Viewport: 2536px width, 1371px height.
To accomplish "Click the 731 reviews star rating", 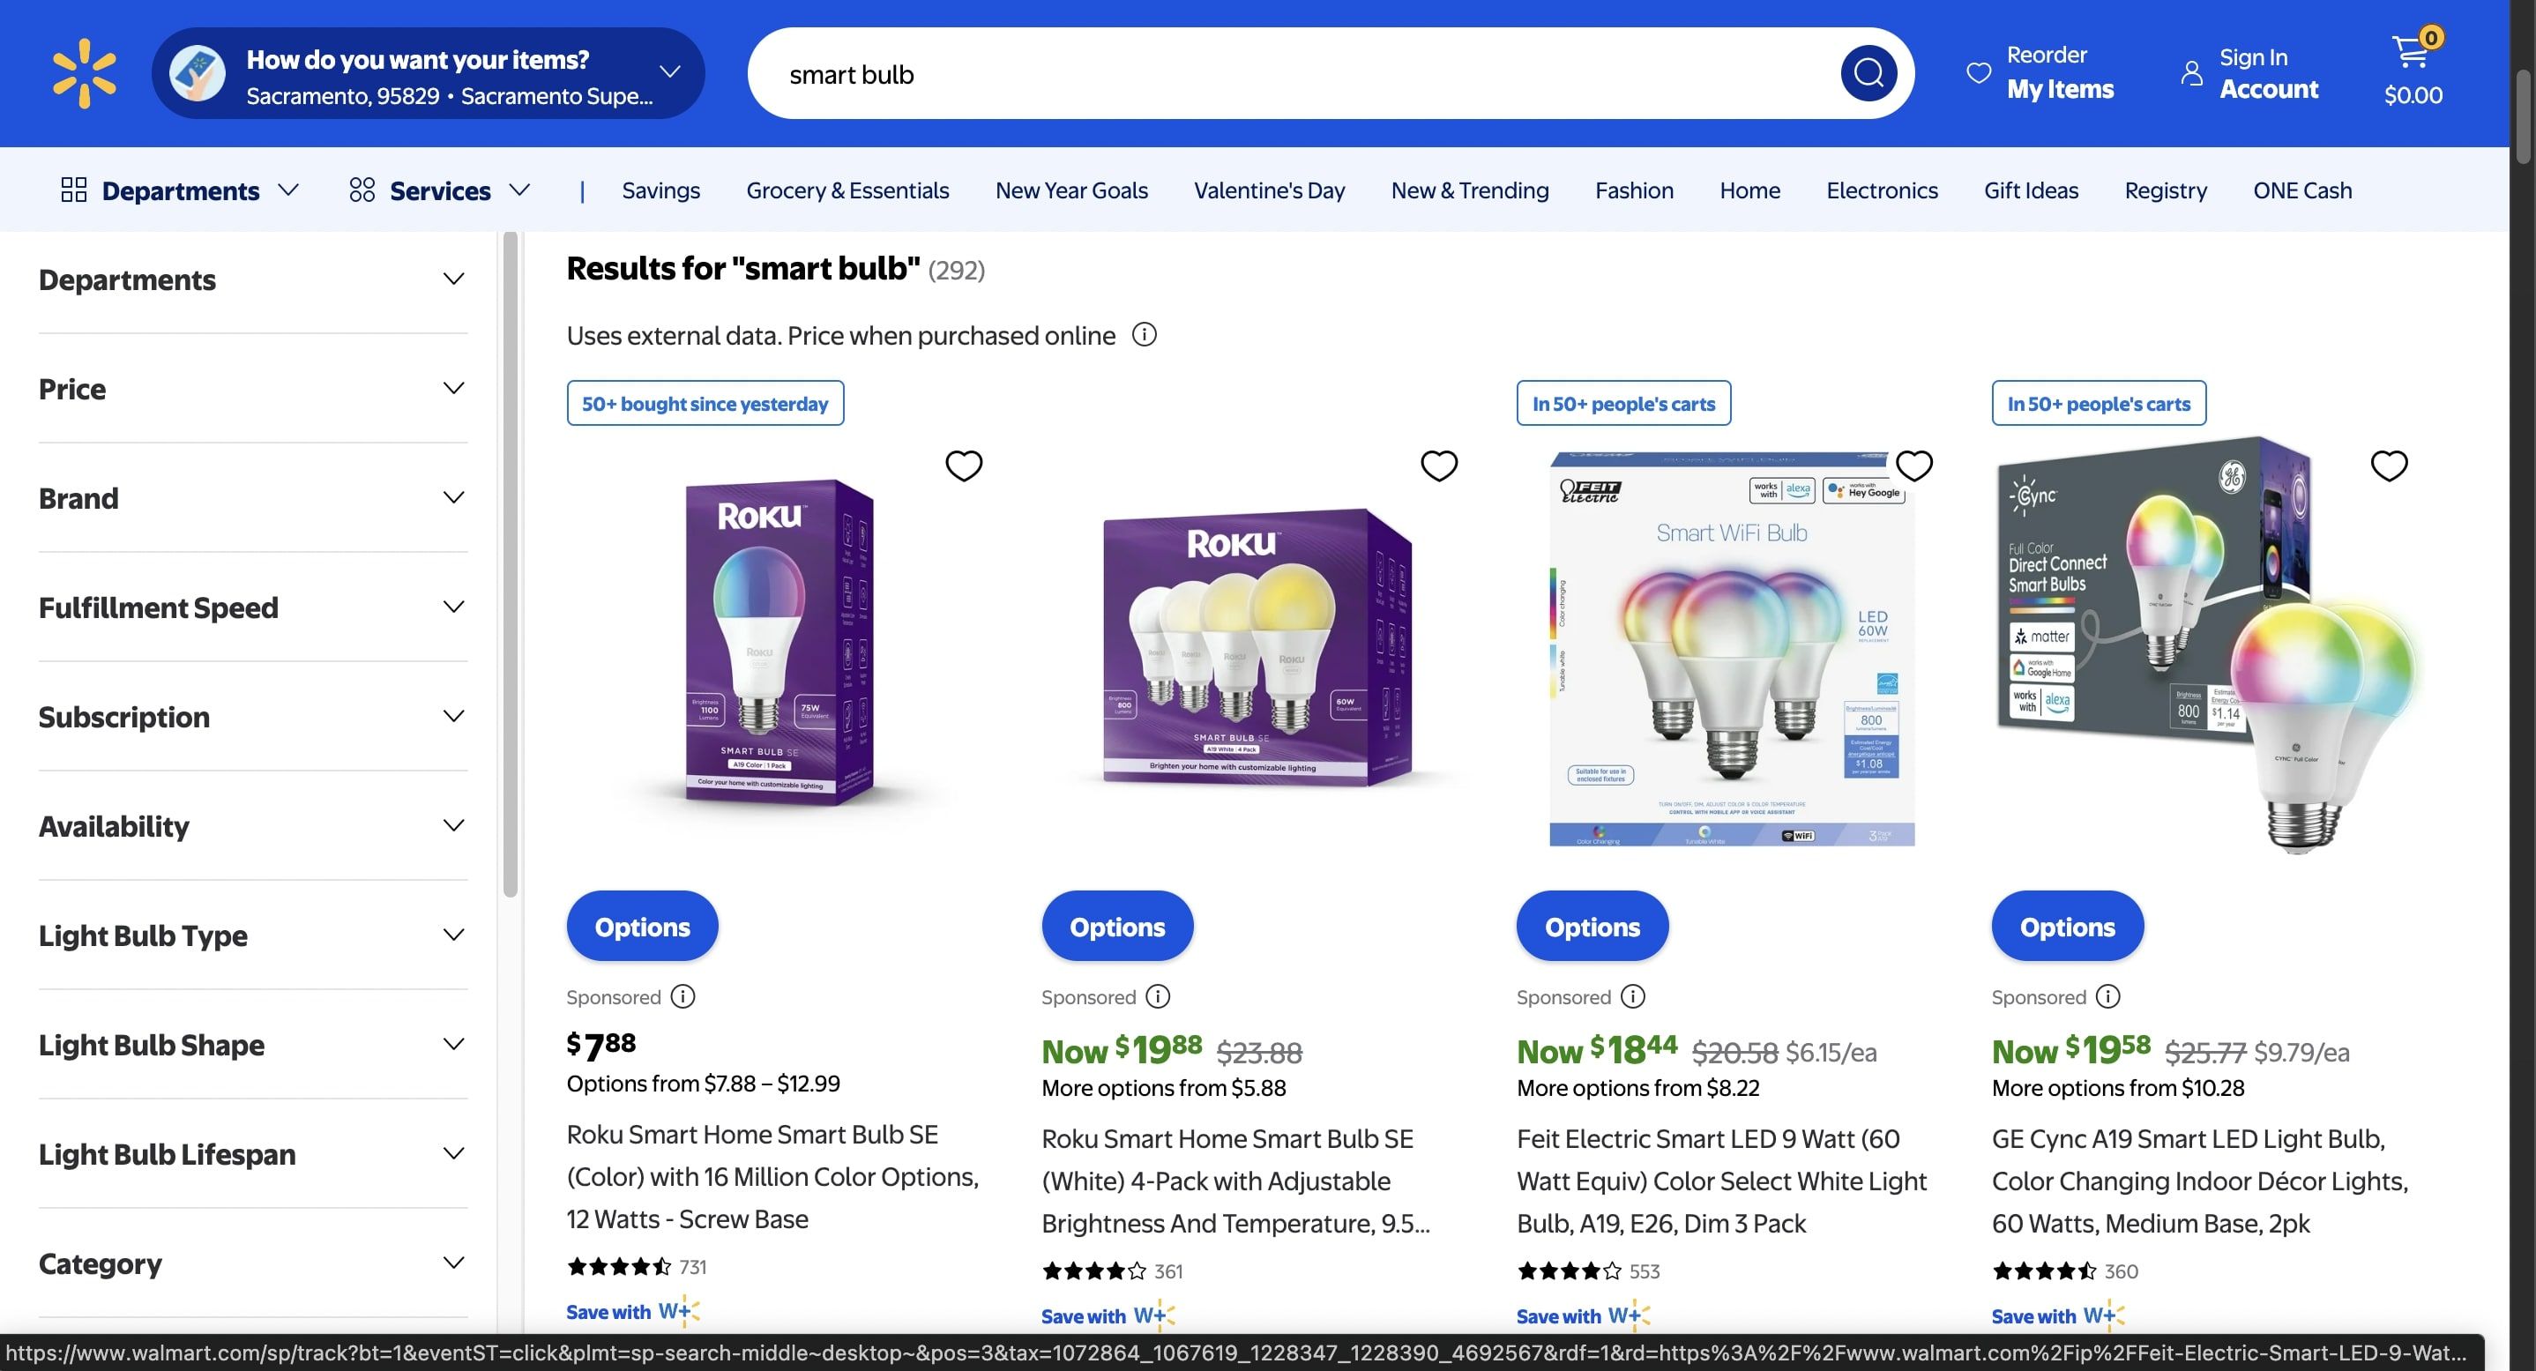I will [x=637, y=1267].
